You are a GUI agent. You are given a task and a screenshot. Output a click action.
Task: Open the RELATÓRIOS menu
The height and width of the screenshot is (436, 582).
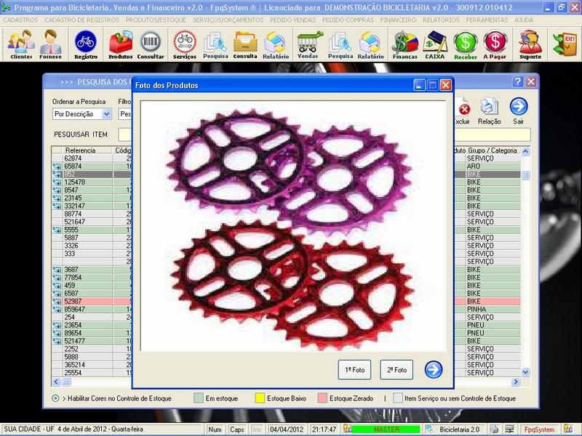441,20
